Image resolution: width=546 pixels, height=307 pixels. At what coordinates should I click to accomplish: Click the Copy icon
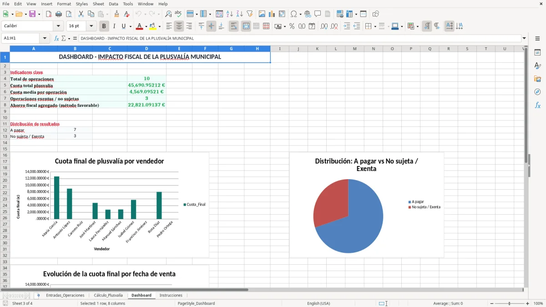tap(91, 14)
